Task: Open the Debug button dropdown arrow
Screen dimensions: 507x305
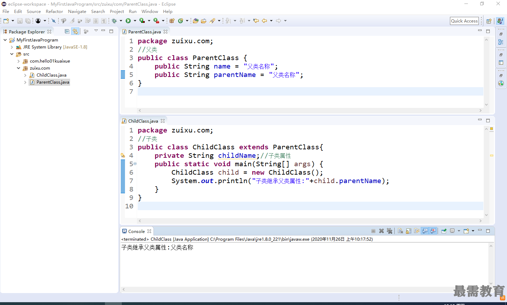Action: tap(121, 21)
